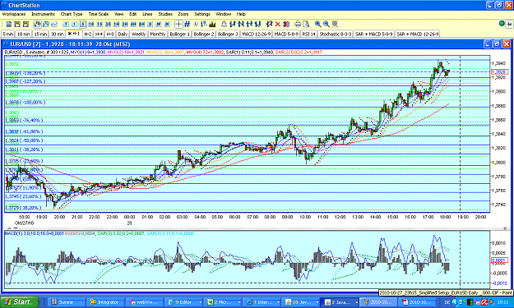This screenshot has height=308, width=514.
Task: Choose the tick (T) time scale button
Action: click(66, 24)
